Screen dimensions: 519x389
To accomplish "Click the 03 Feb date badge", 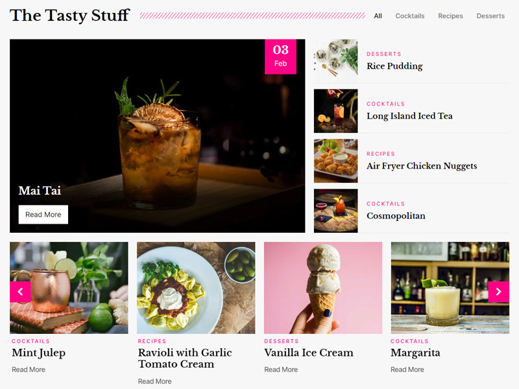I will click(x=280, y=56).
